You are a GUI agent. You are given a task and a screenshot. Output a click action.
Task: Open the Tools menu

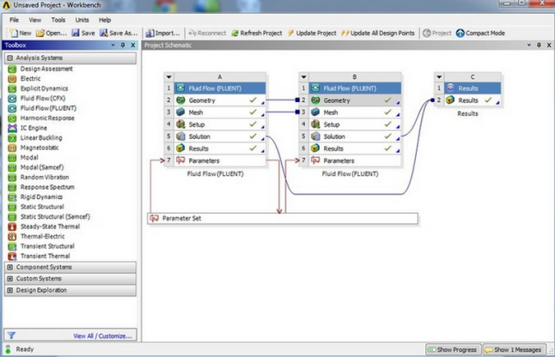pyautogui.click(x=58, y=19)
